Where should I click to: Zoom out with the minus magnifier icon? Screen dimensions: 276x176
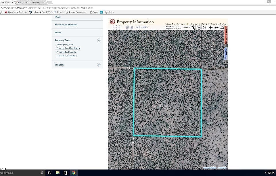click(127, 27)
